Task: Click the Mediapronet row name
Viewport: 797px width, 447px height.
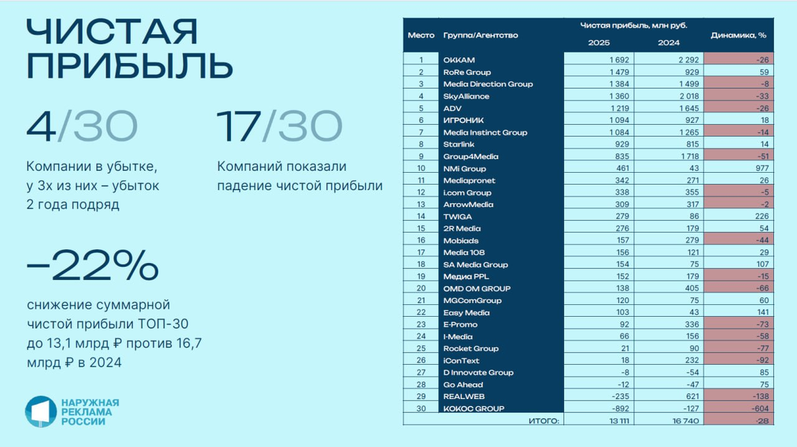Action: click(469, 180)
